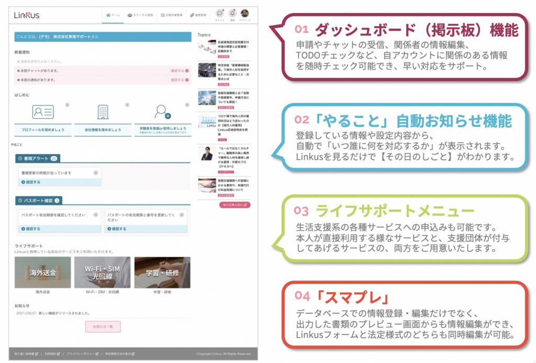Open the プライバシーポリシー footer link
The height and width of the screenshot is (363, 536).
tap(83, 354)
